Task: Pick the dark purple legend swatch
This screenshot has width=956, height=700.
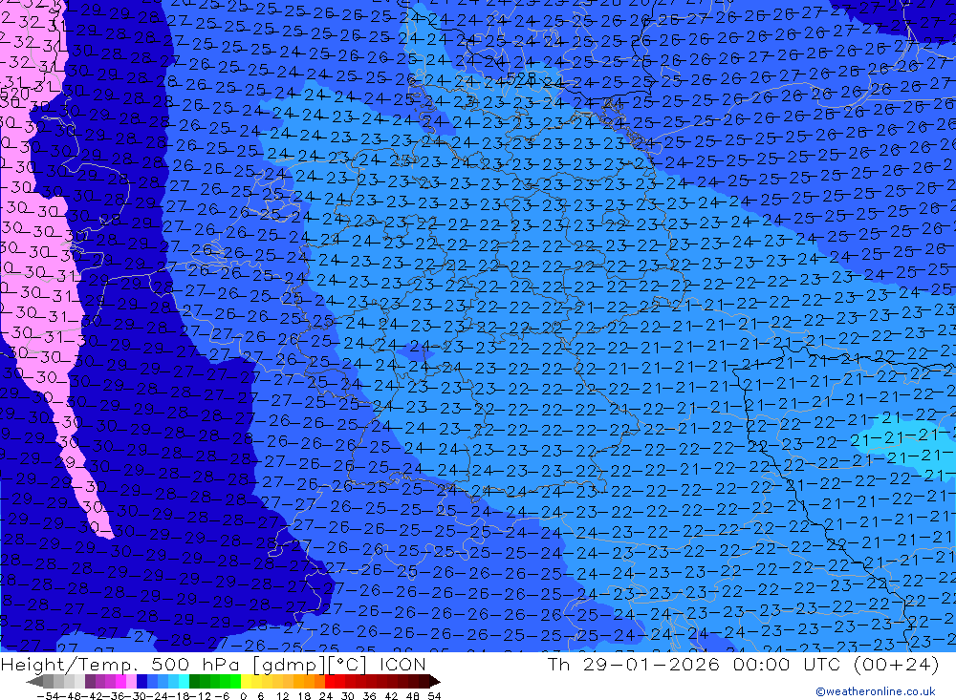Action: (x=90, y=681)
